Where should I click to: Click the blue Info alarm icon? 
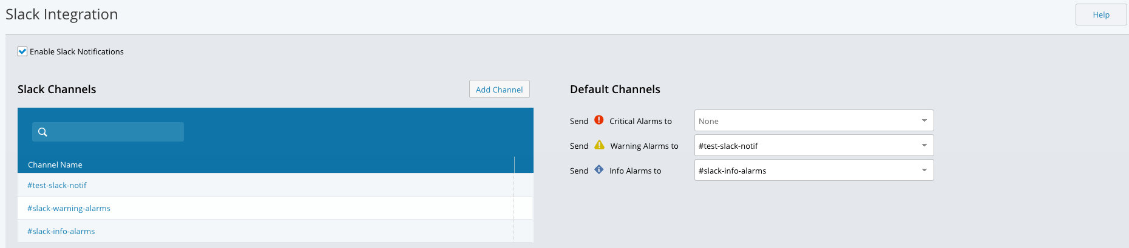pyautogui.click(x=598, y=169)
